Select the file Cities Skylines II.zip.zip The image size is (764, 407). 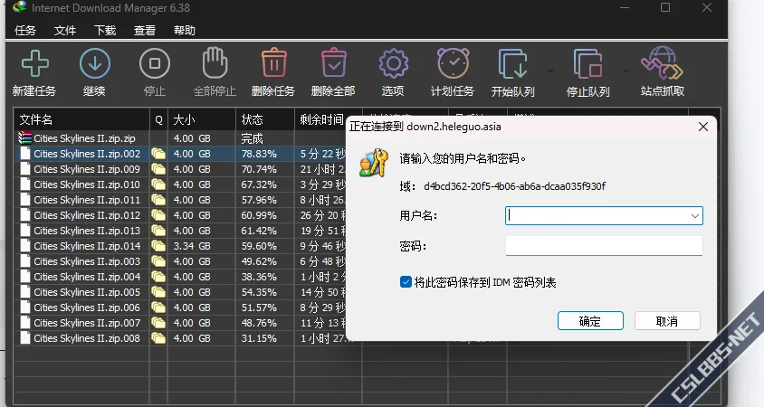pyautogui.click(x=84, y=138)
